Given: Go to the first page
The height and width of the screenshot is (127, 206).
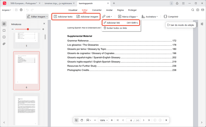Looking at the screenshot, I should coord(118,120).
